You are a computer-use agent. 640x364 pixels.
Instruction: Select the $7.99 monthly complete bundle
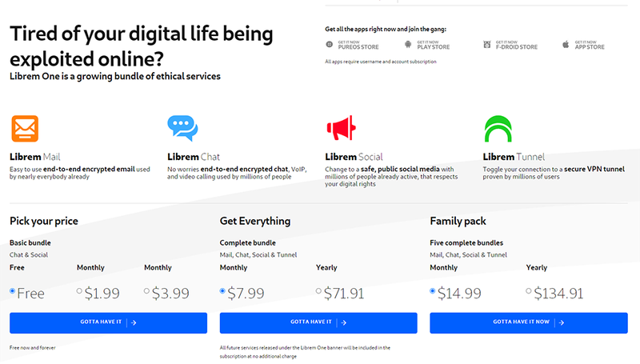(223, 291)
